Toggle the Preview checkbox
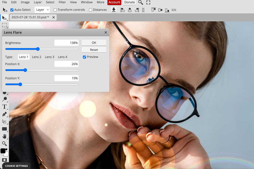254x169 pixels. click(84, 57)
